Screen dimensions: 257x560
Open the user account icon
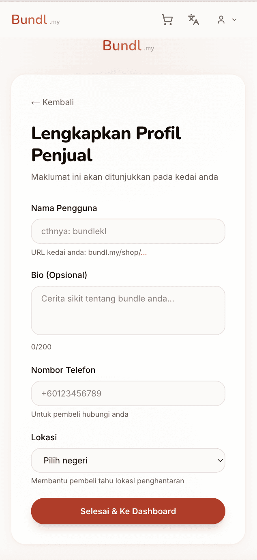click(221, 19)
